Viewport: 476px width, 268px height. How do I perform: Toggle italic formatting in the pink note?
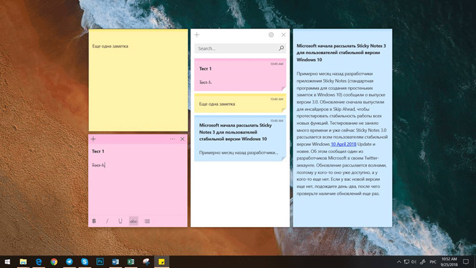point(107,221)
